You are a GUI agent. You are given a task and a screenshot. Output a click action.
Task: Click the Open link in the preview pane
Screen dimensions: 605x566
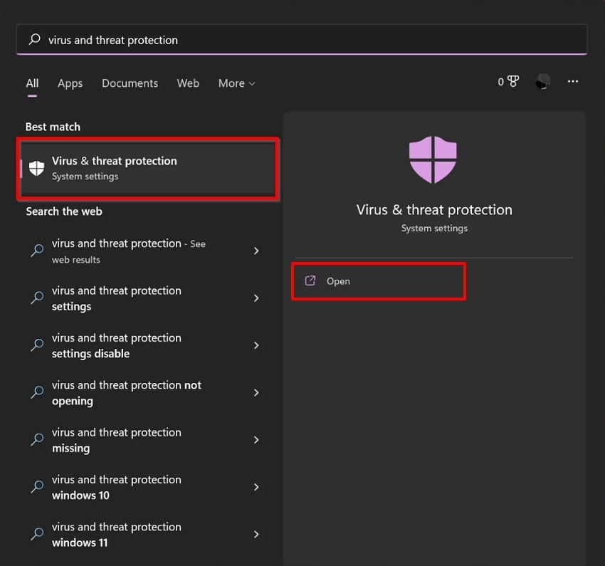click(x=339, y=281)
